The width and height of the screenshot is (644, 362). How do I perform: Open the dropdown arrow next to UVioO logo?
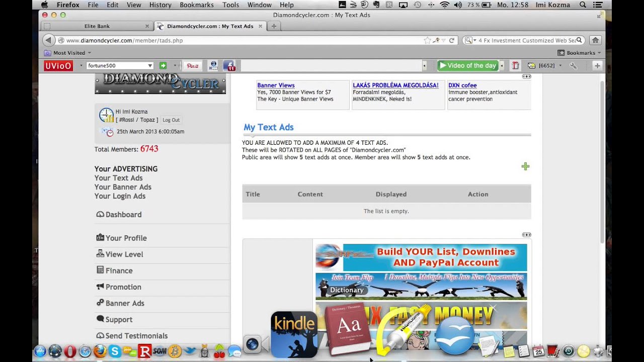[x=80, y=65]
